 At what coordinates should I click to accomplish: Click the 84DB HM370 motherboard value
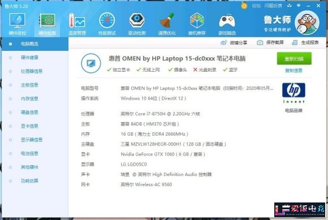[150, 124]
